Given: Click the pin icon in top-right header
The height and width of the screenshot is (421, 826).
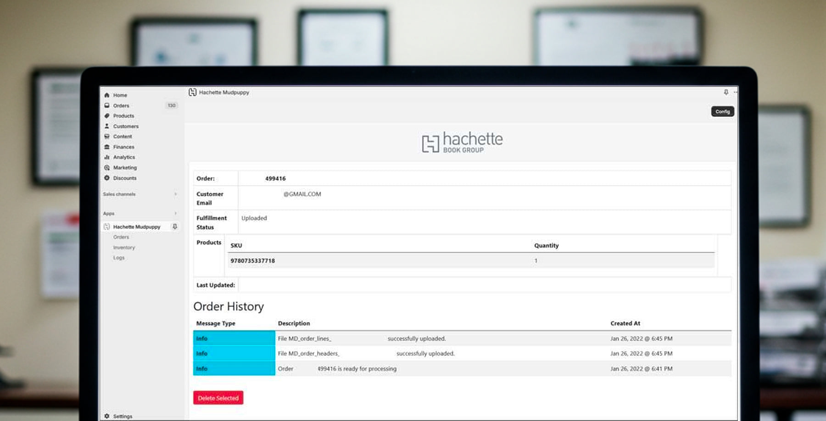Looking at the screenshot, I should [x=726, y=92].
